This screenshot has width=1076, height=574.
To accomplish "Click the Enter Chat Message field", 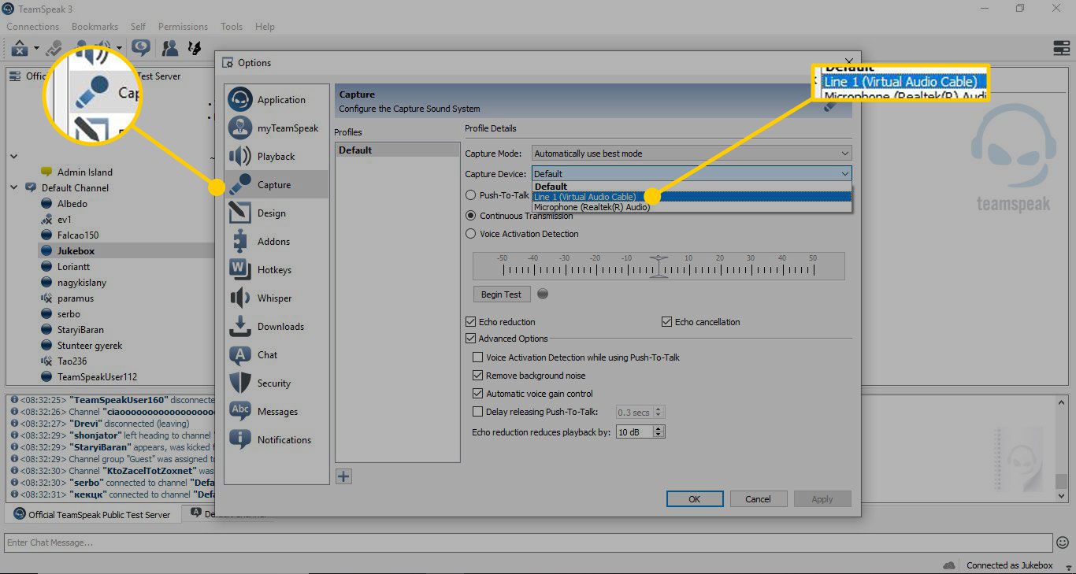I will [x=528, y=542].
